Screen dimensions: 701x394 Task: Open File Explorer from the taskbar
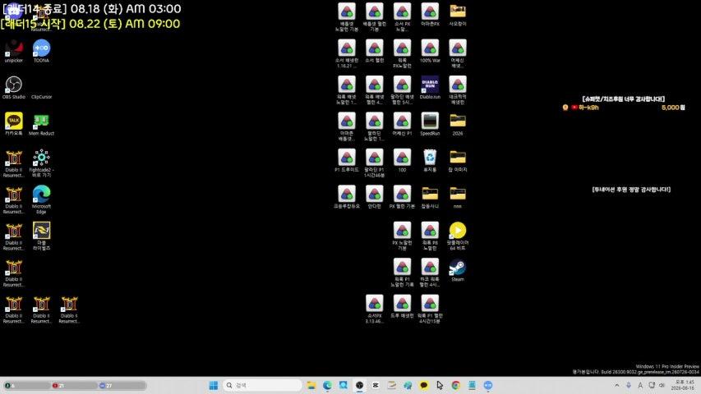(311, 385)
